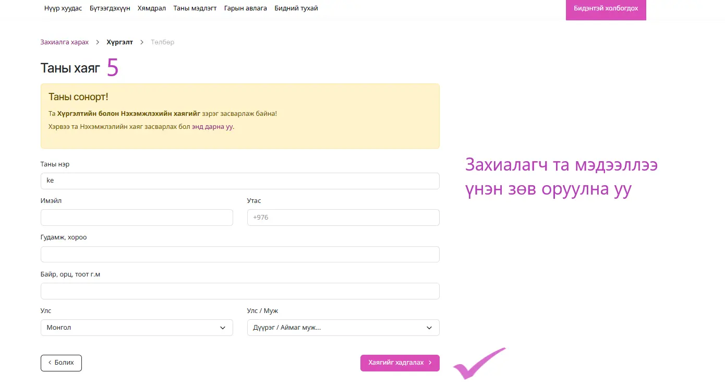
Task: Open the Бүтээгдэхүүн menu item
Action: pyautogui.click(x=110, y=8)
